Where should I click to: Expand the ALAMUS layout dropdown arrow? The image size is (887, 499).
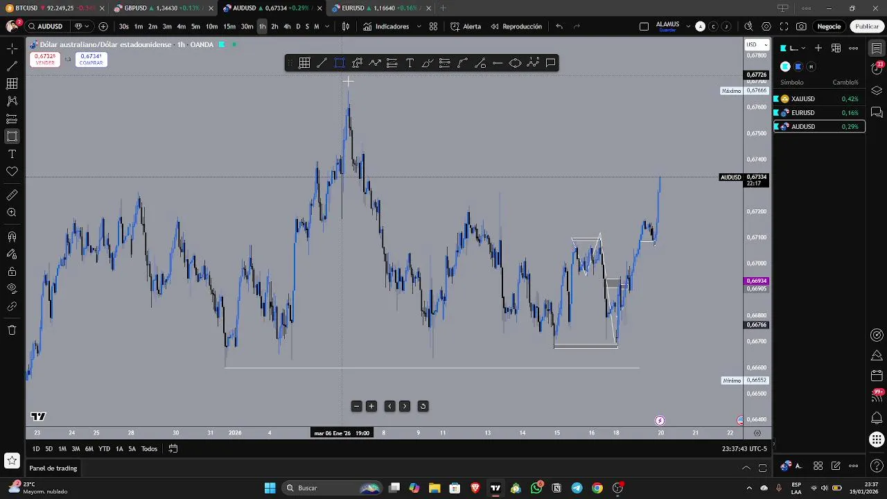688,26
